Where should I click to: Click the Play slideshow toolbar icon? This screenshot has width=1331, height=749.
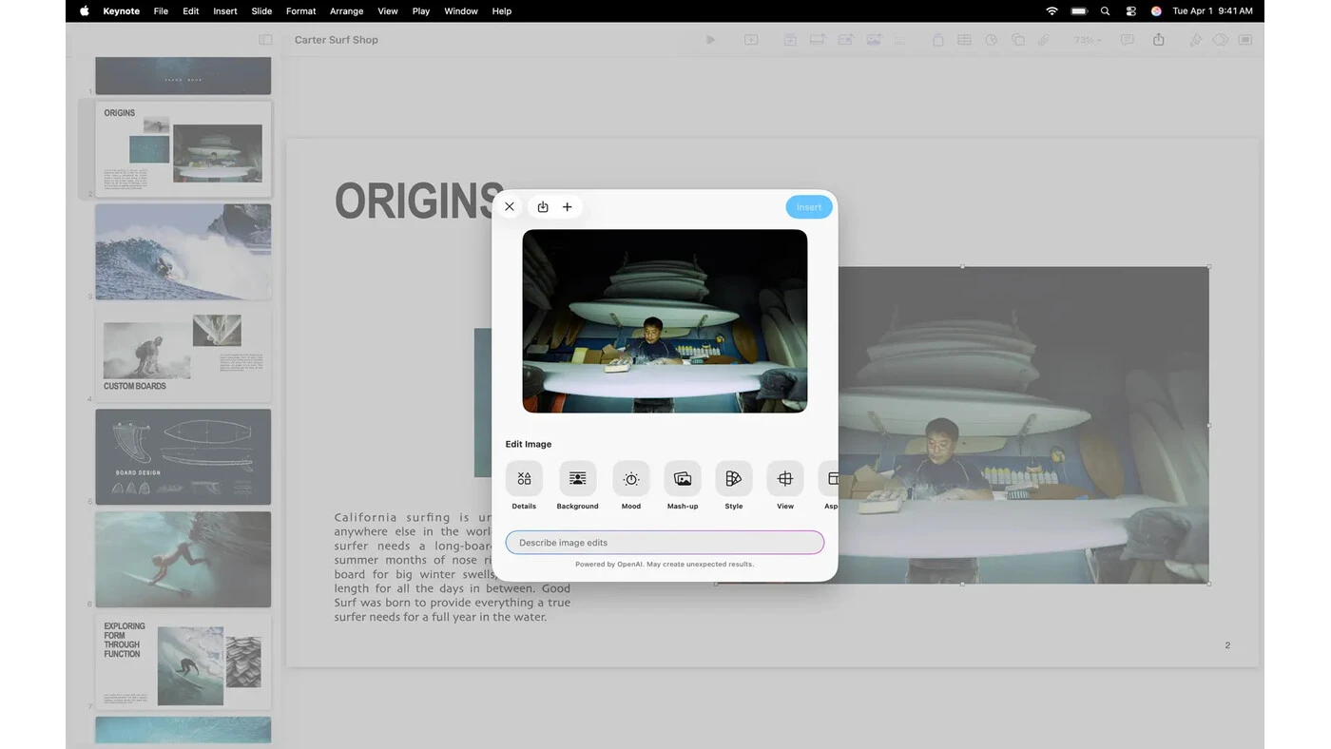710,40
